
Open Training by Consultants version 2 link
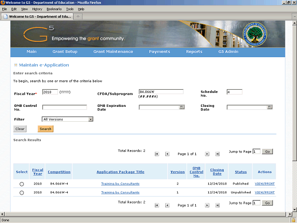(x=120, y=184)
